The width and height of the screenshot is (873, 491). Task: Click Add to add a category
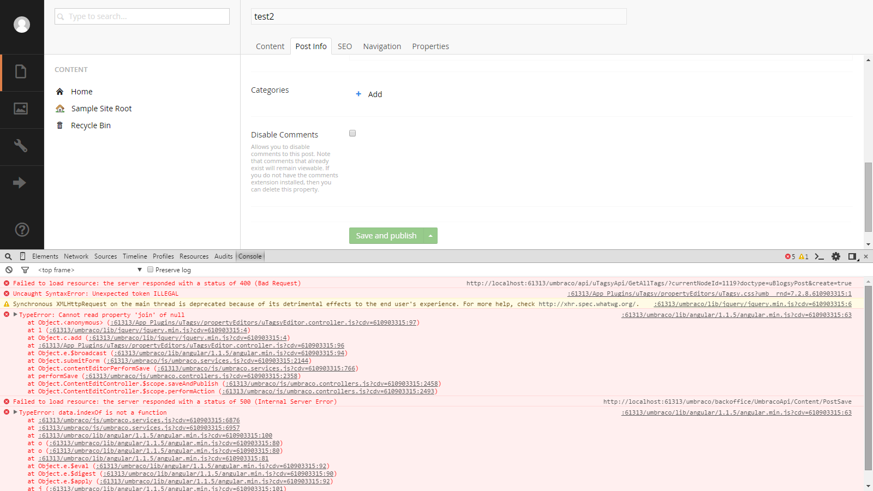375,94
